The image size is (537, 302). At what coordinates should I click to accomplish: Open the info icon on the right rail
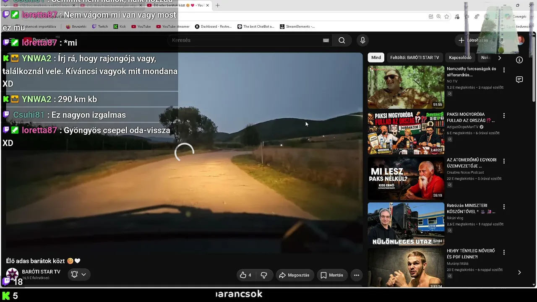point(519,60)
